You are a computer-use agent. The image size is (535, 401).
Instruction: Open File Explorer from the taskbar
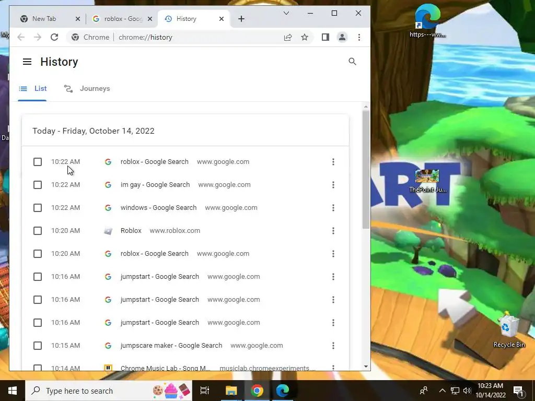[x=231, y=391]
